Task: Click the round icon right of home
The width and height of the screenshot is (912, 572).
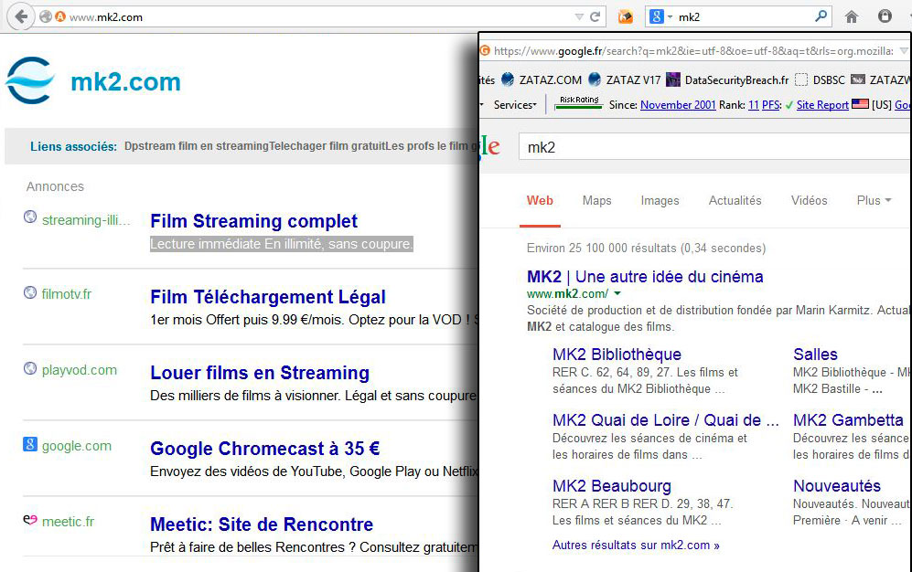Action: coord(885,16)
